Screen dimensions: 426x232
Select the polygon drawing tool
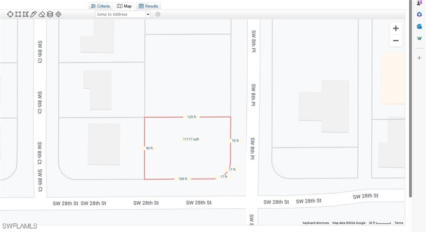pyautogui.click(x=26, y=14)
